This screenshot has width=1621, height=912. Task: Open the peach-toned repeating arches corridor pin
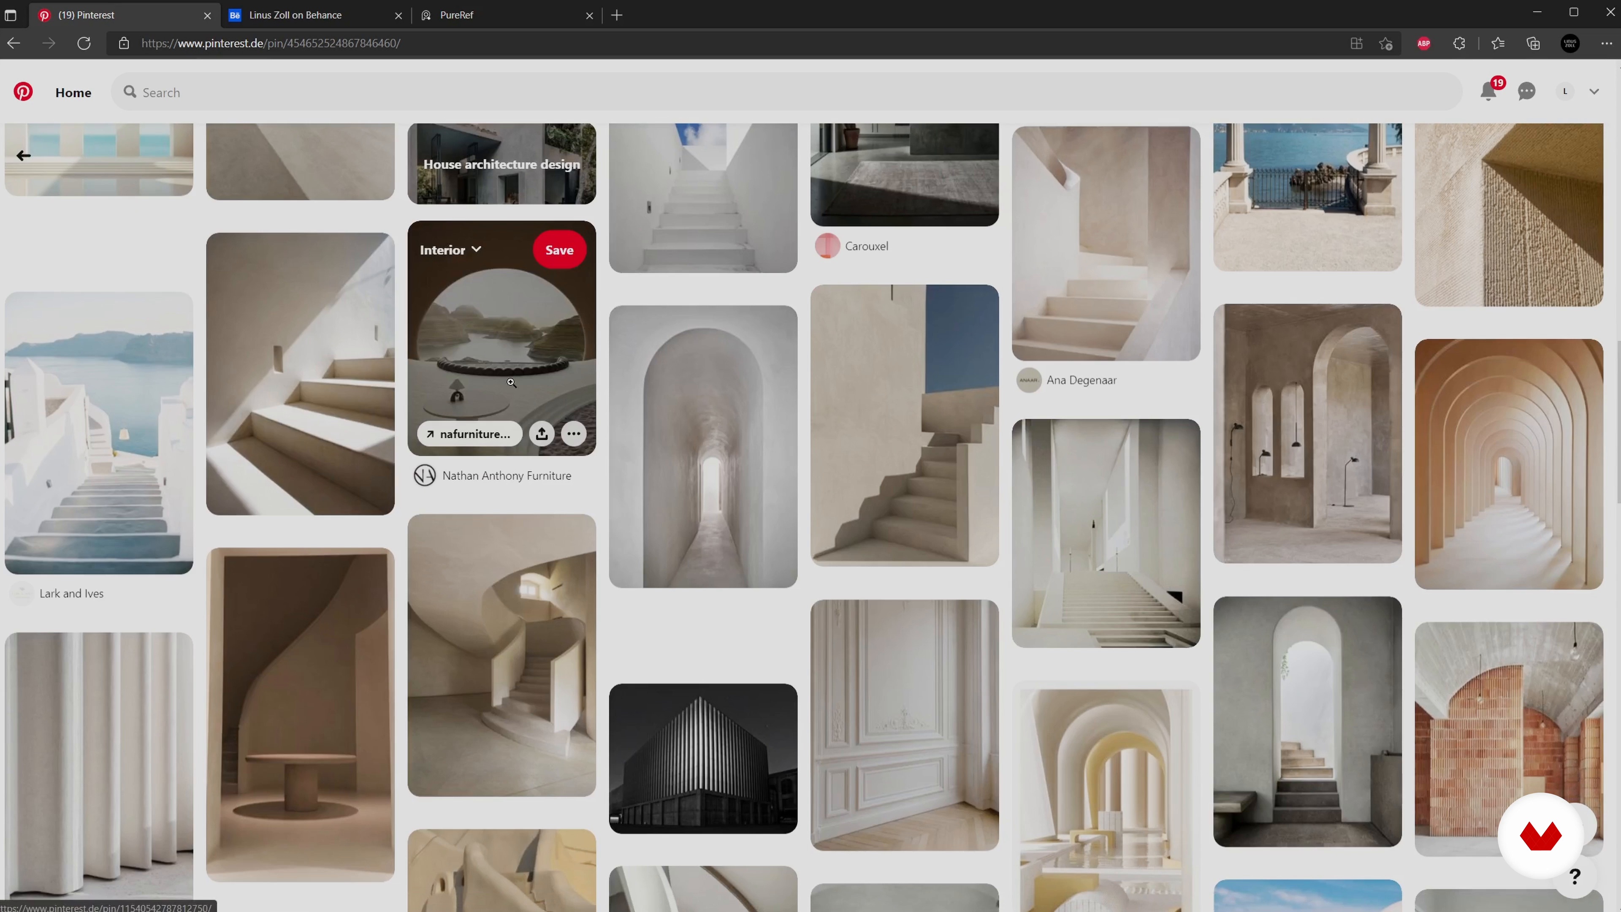1508,464
